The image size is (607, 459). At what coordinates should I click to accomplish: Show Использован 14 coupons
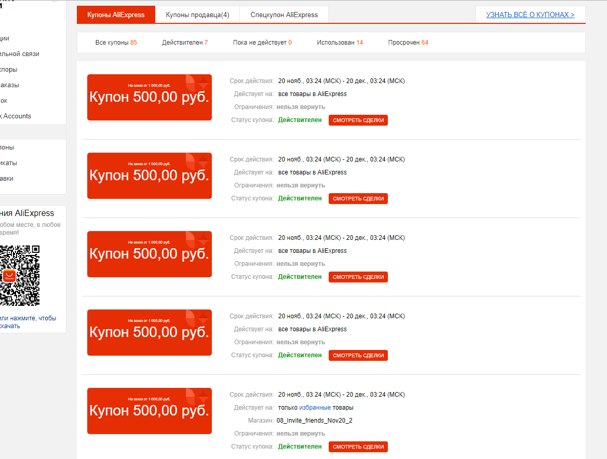340,43
